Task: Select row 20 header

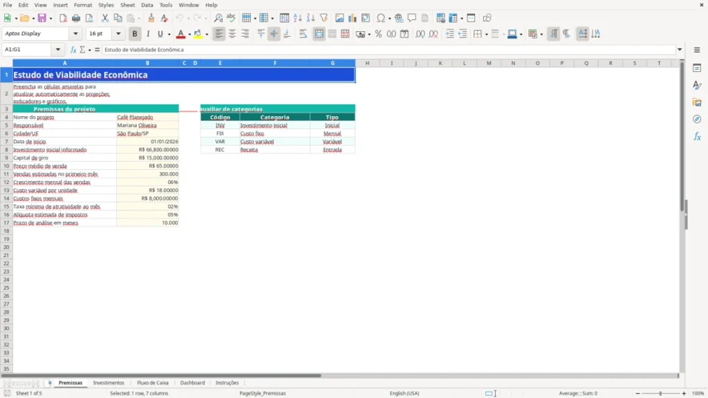Action: (x=6, y=247)
